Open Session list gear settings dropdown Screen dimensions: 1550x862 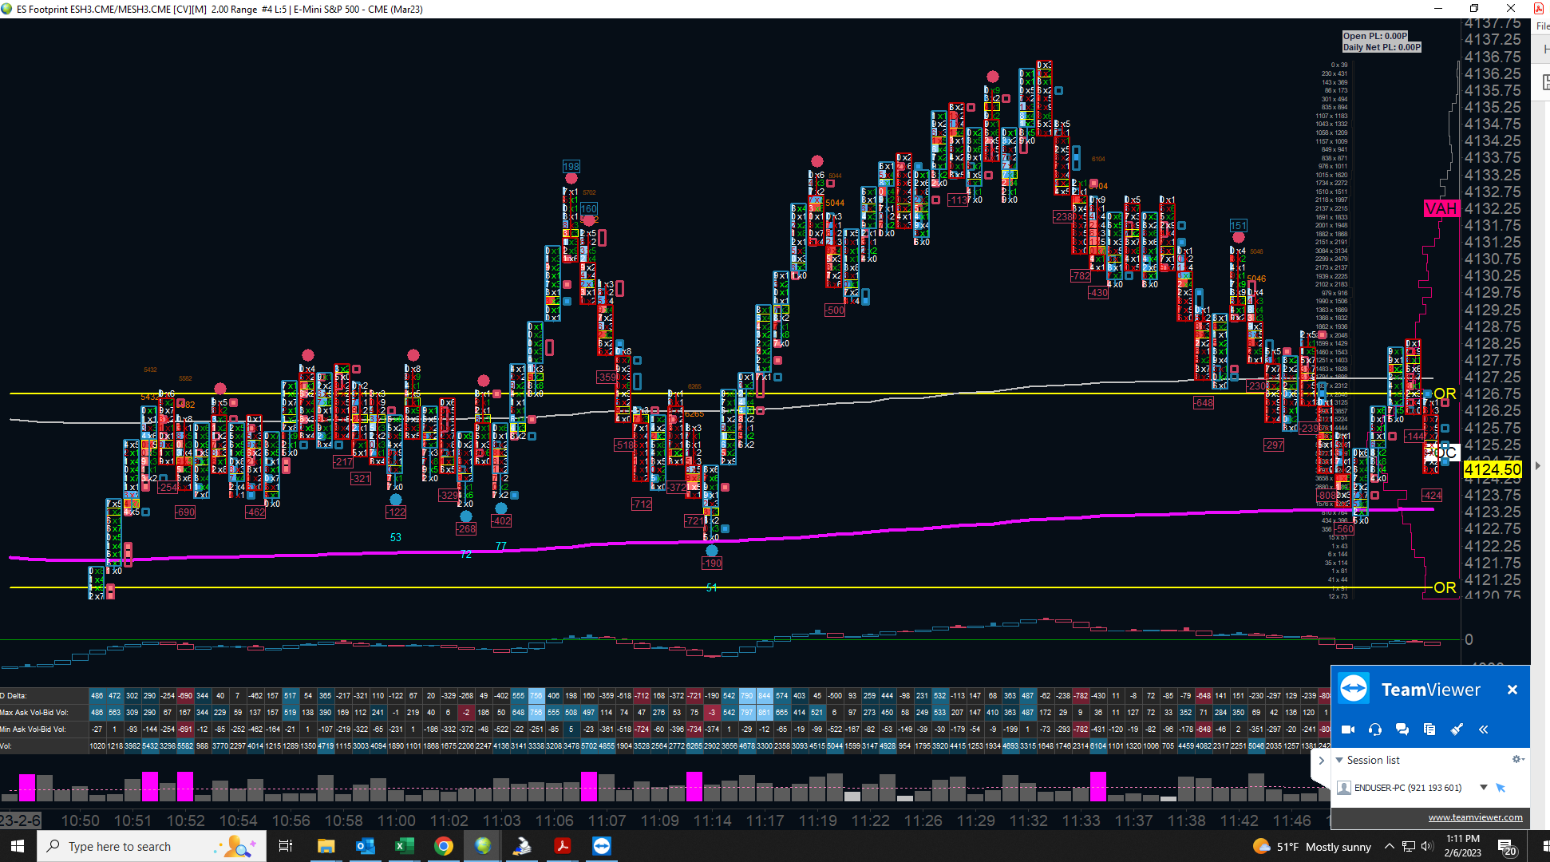pyautogui.click(x=1517, y=759)
